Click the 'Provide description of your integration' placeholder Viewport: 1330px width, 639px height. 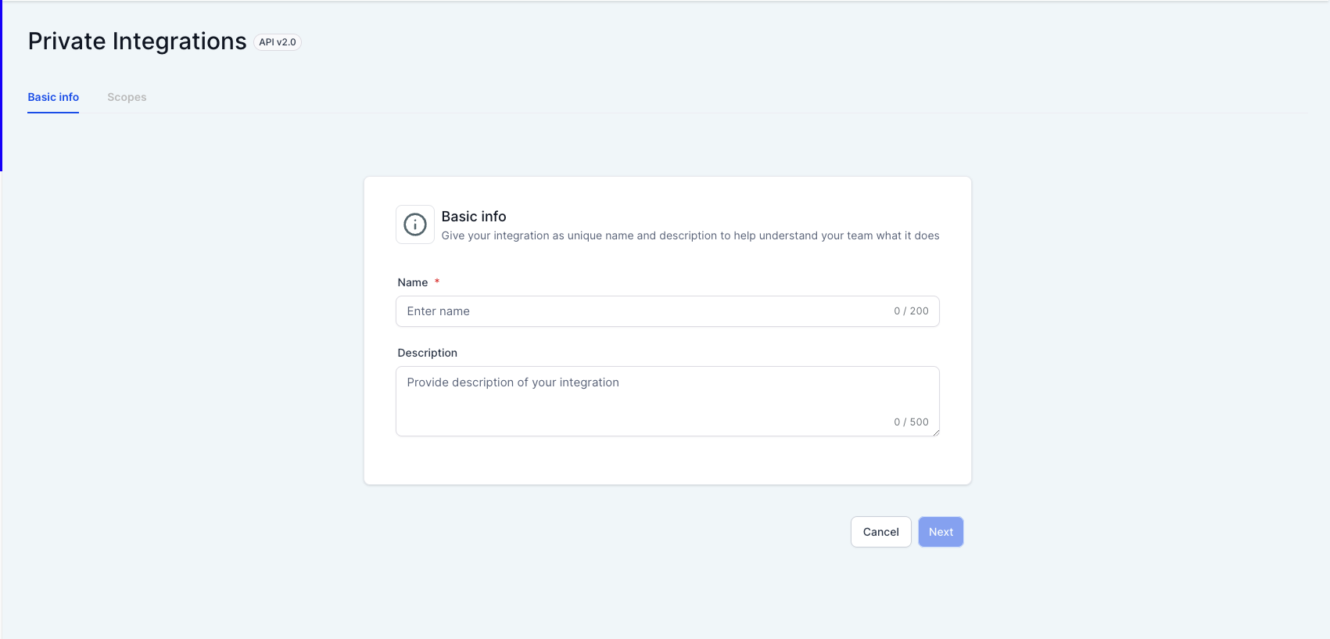pos(513,382)
